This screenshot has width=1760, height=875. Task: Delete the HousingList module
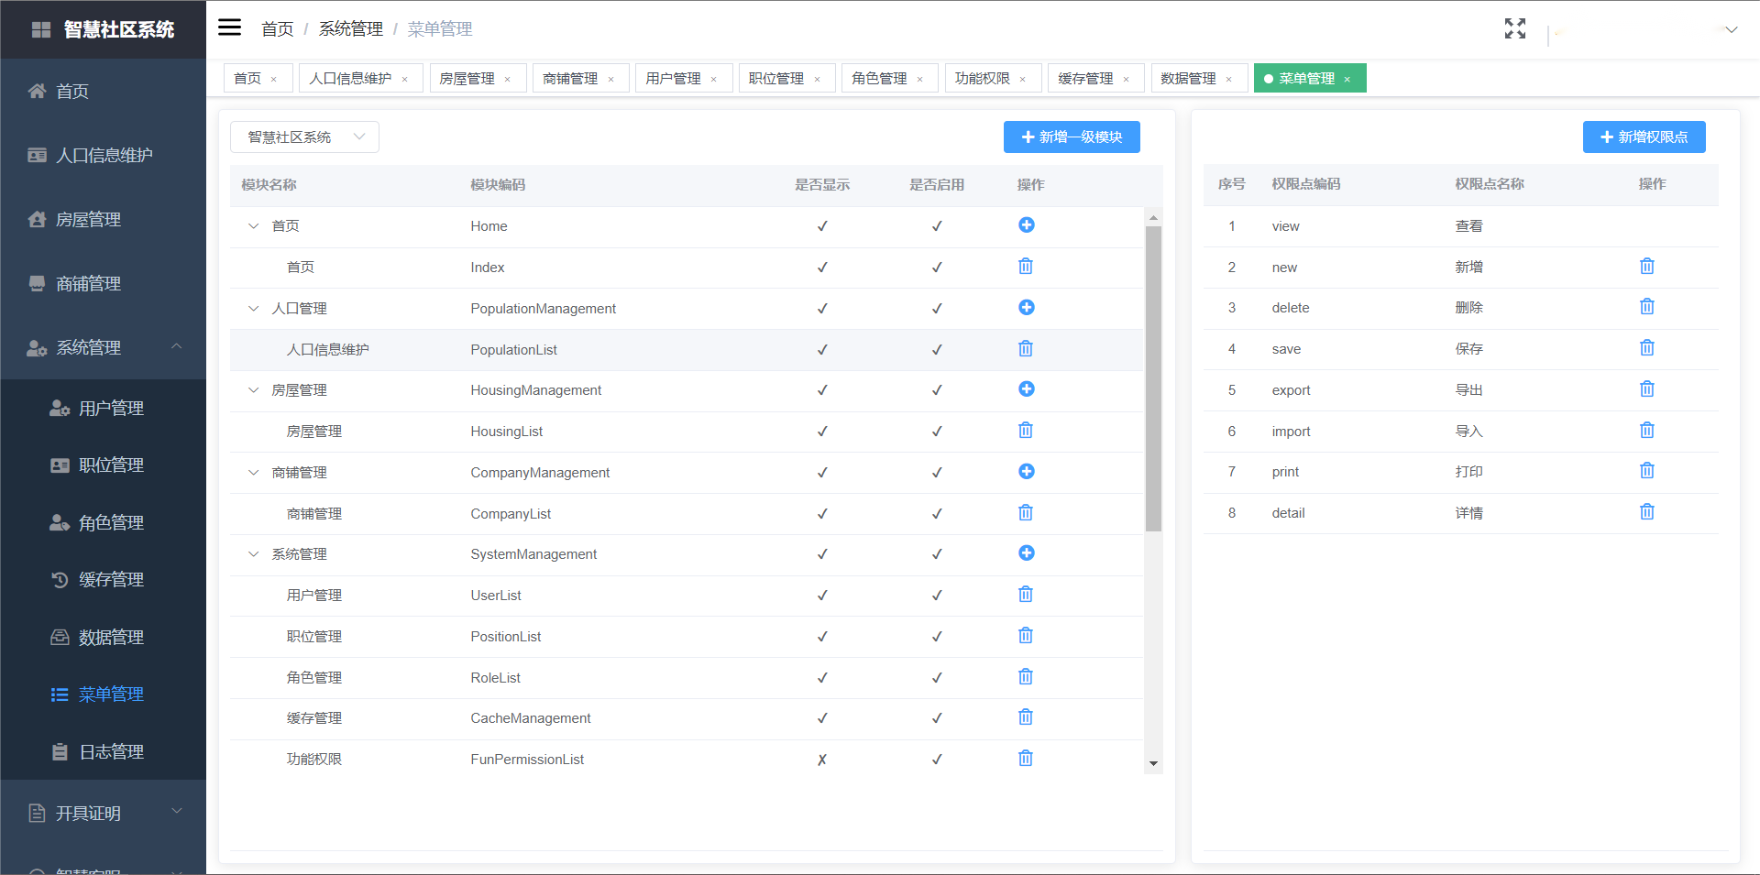pos(1026,431)
